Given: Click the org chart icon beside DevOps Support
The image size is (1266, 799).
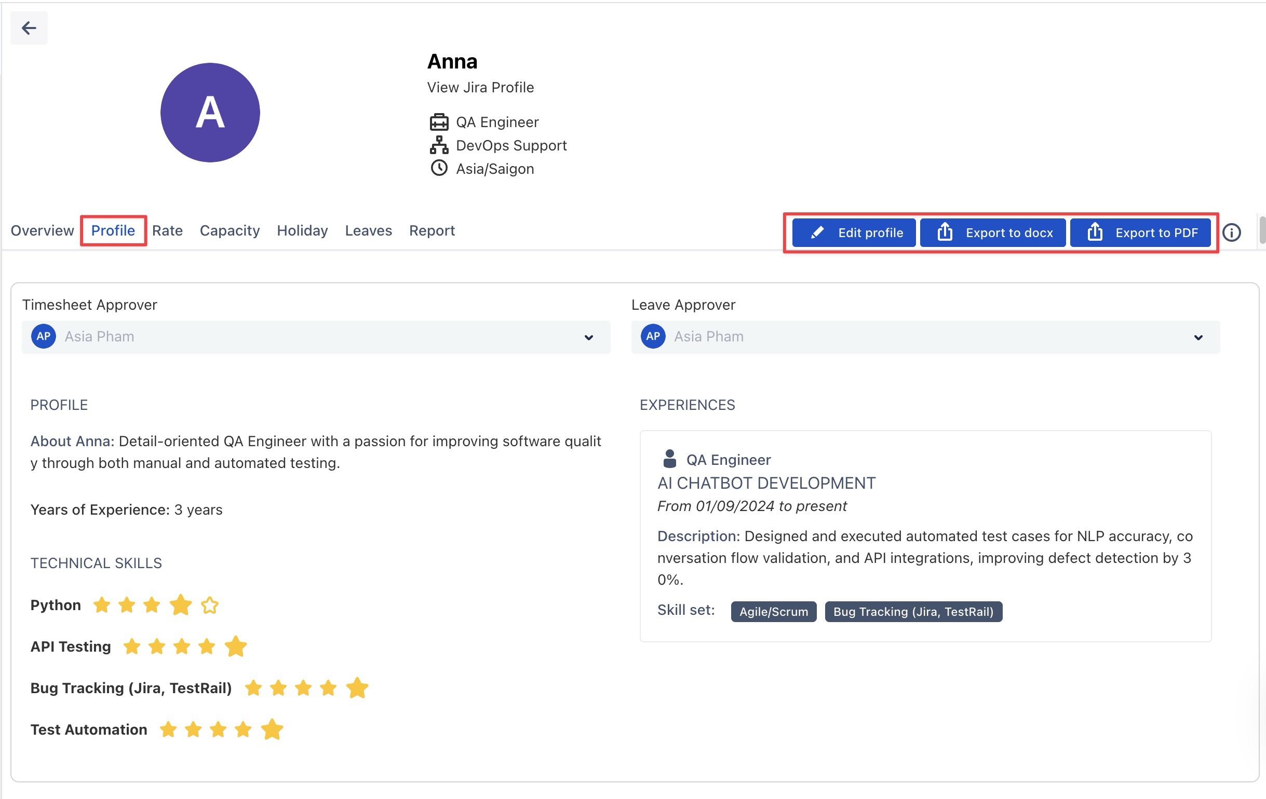Looking at the screenshot, I should 438,145.
